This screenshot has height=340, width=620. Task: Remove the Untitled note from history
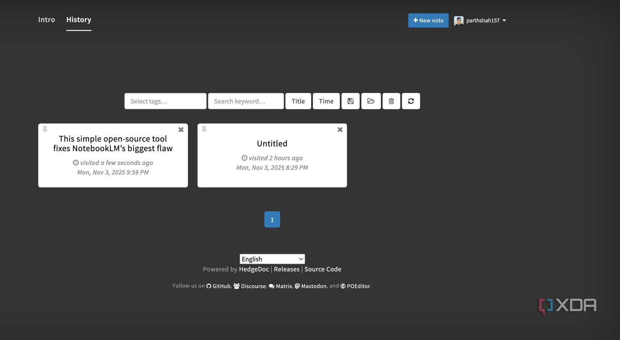340,129
